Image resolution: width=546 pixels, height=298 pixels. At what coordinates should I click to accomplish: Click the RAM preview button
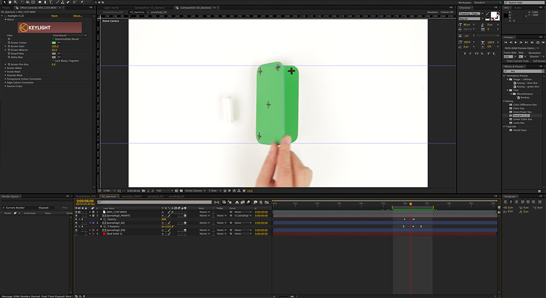click(543, 43)
